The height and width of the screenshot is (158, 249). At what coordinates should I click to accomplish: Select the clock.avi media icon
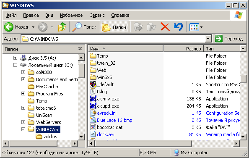click(93, 134)
